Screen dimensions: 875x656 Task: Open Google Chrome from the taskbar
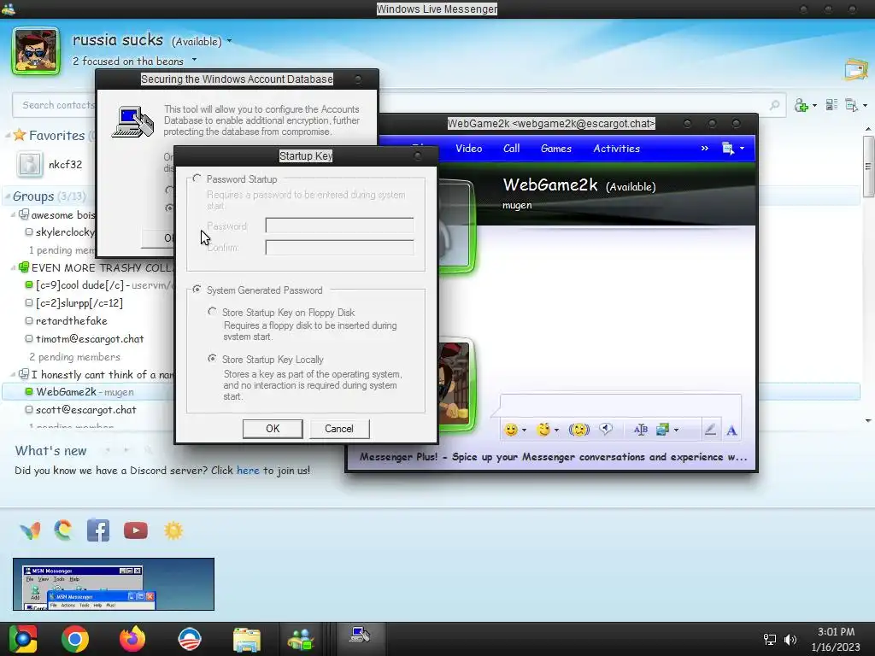click(x=75, y=639)
